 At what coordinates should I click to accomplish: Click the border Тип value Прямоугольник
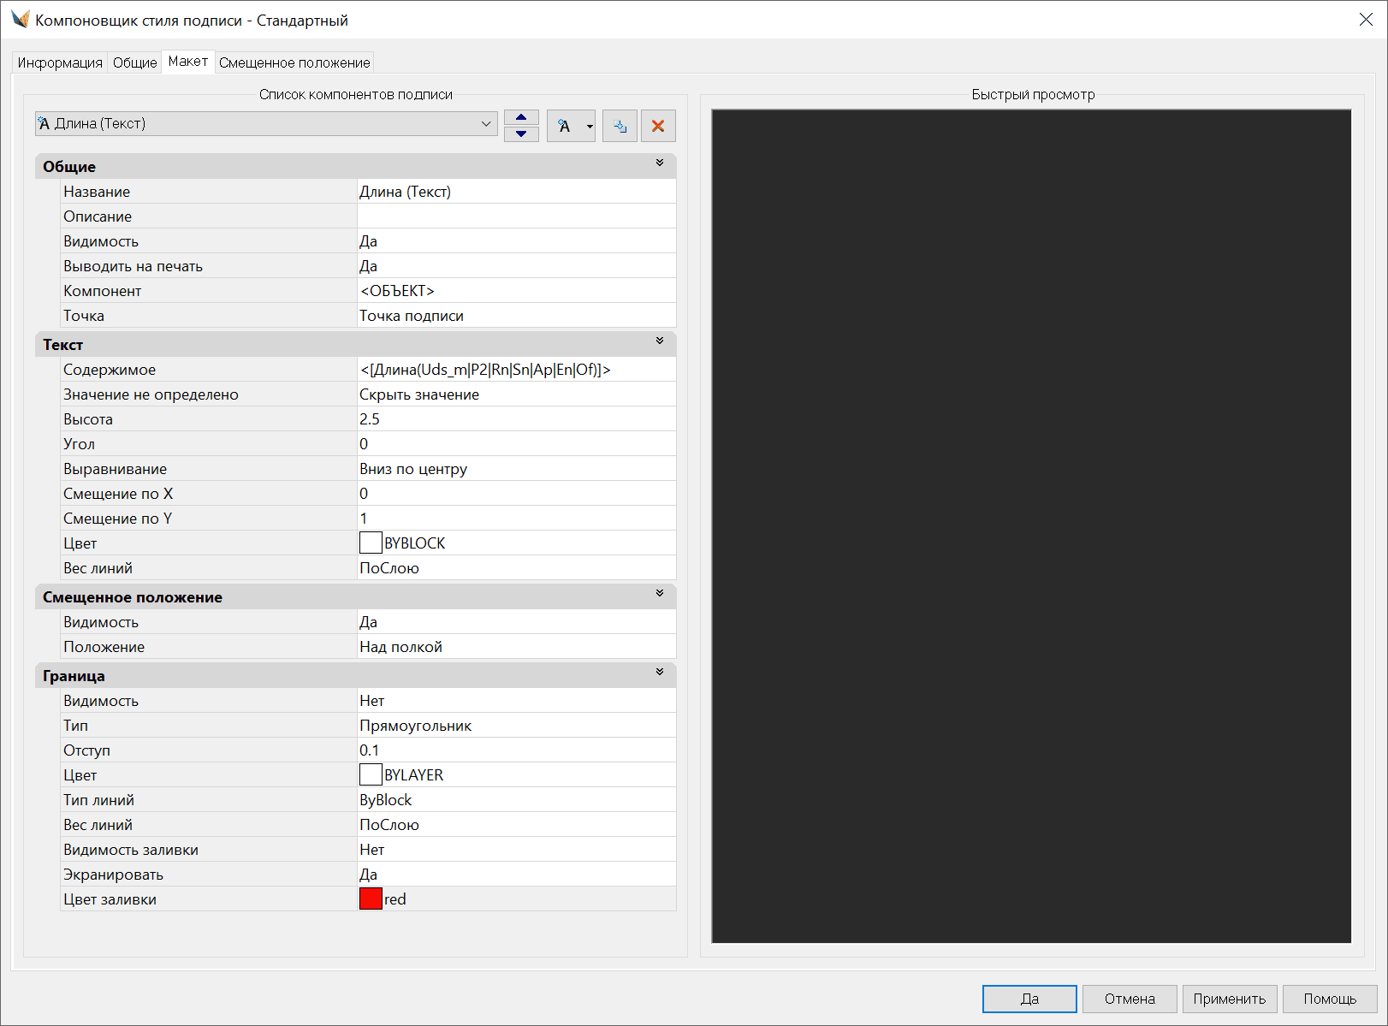[517, 726]
